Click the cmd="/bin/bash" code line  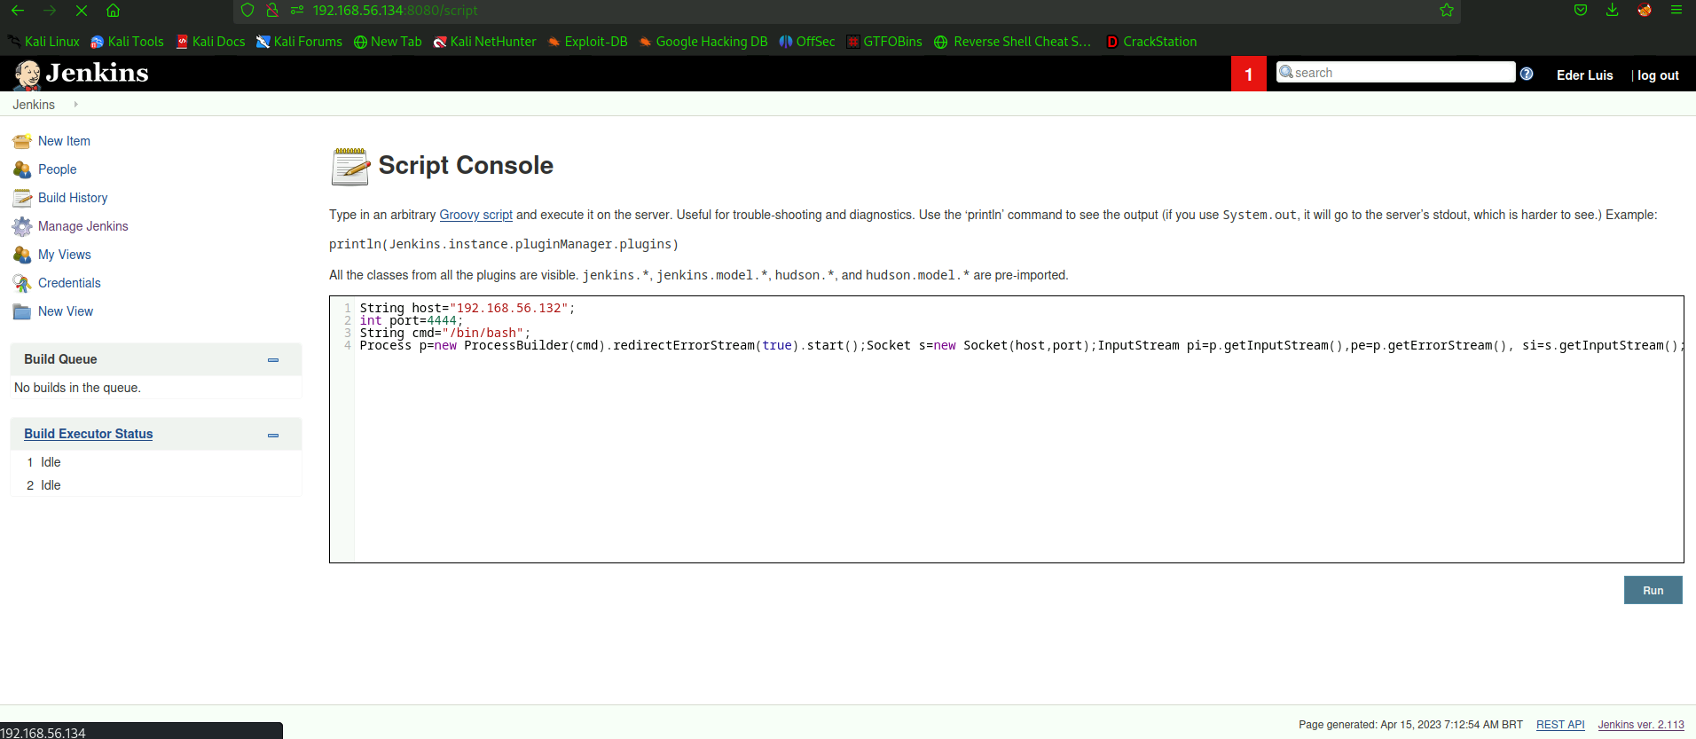445,333
